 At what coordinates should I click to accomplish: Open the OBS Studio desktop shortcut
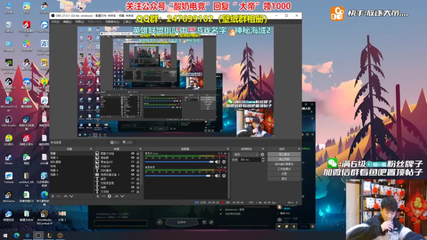[x=9, y=122]
